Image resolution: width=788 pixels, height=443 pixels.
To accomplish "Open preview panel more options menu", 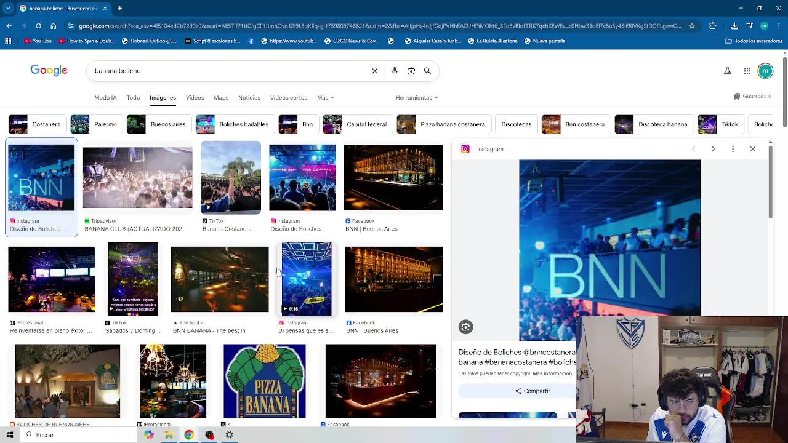I will [733, 149].
